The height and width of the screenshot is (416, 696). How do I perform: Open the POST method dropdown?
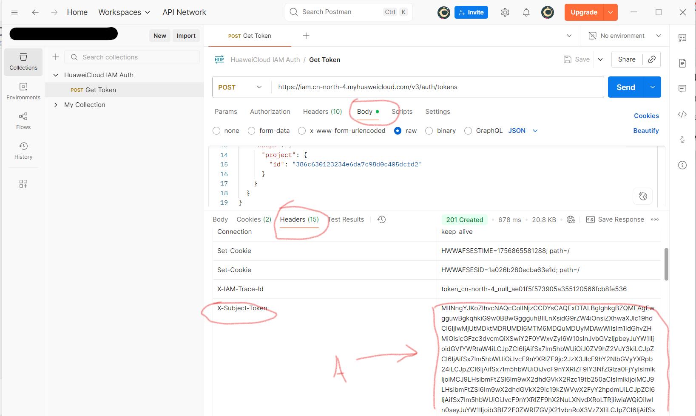(x=241, y=87)
